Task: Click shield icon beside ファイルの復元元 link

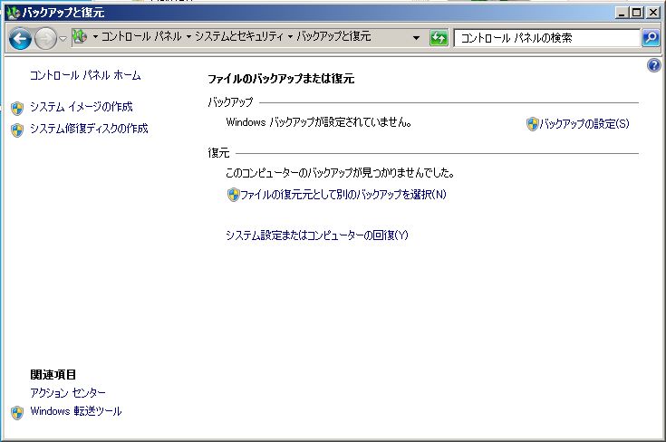Action: 233,195
